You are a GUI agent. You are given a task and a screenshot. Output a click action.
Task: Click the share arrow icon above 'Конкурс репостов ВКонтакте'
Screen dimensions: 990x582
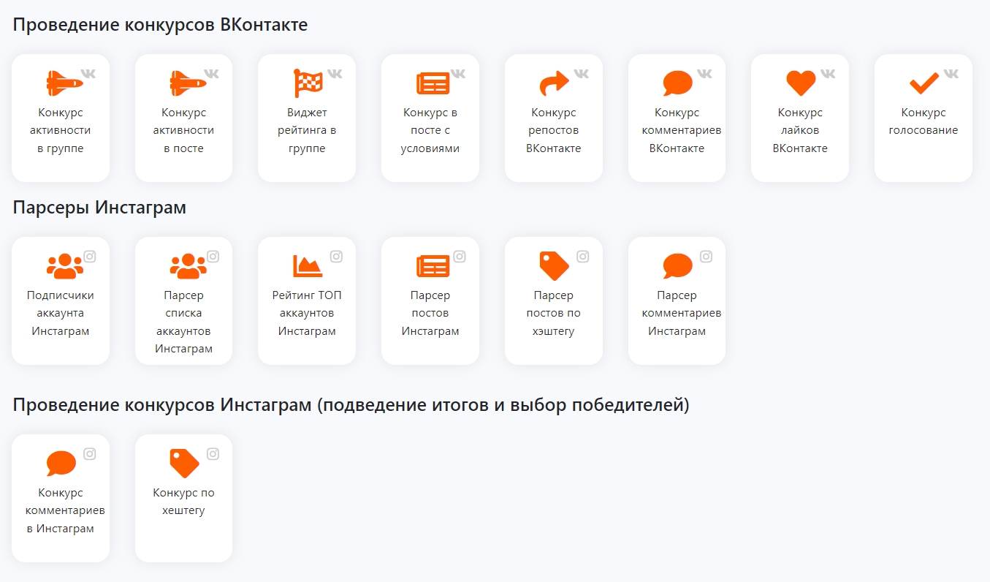(554, 83)
